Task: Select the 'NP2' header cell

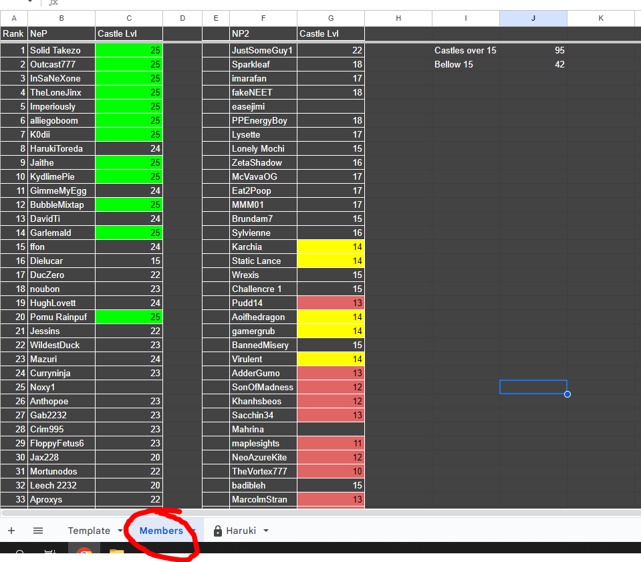Action: (x=263, y=33)
